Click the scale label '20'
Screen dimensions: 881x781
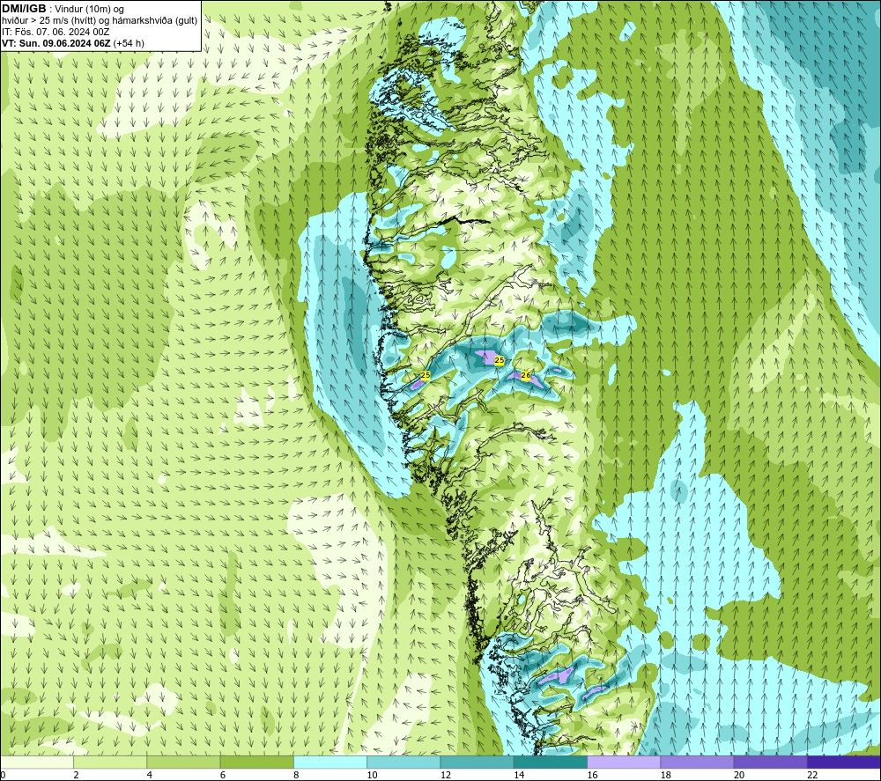(739, 776)
